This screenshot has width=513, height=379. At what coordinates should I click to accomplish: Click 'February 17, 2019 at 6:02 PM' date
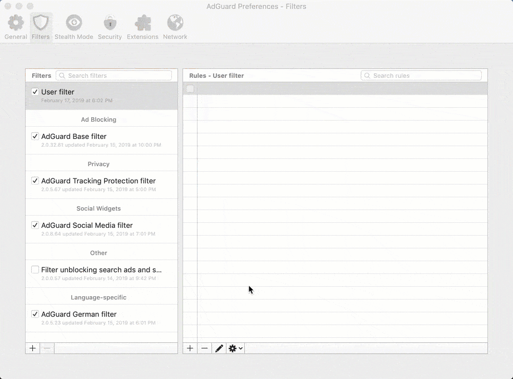(77, 100)
